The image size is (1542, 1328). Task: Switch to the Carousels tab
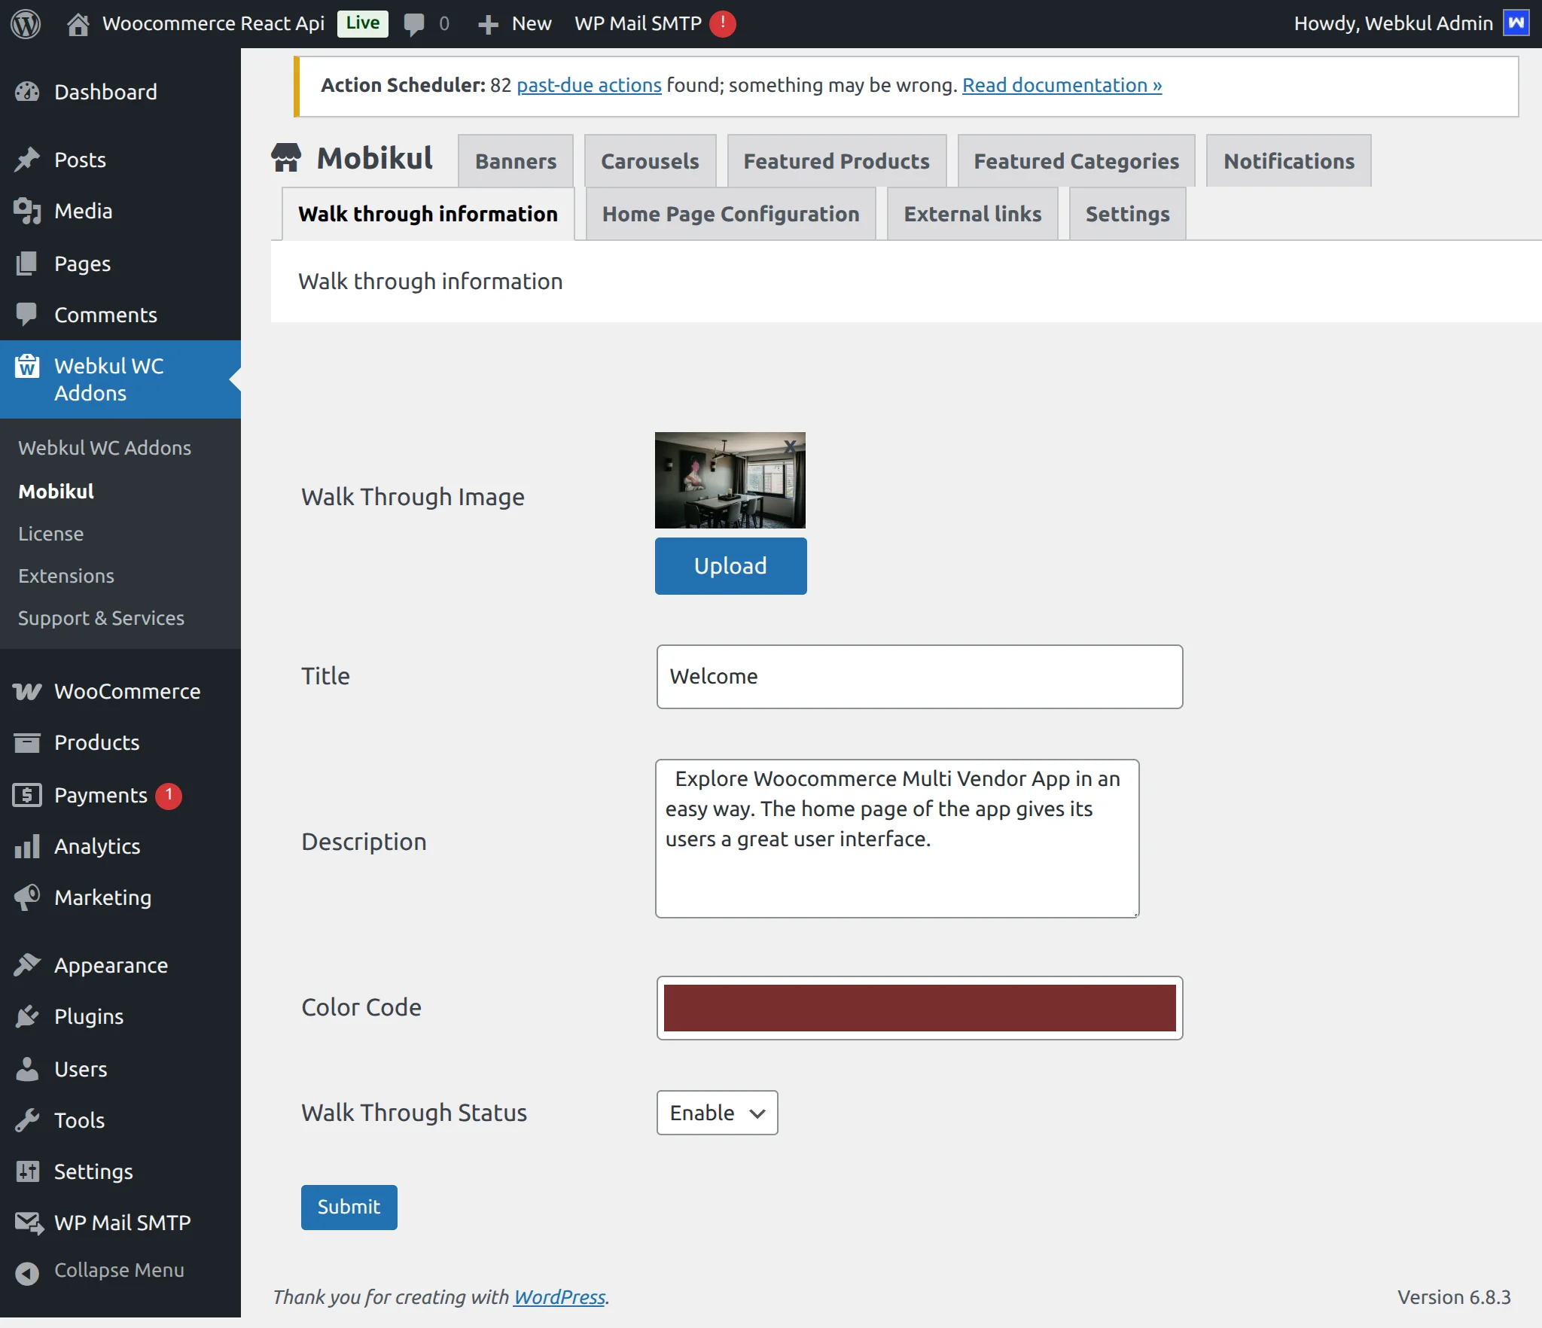(650, 160)
